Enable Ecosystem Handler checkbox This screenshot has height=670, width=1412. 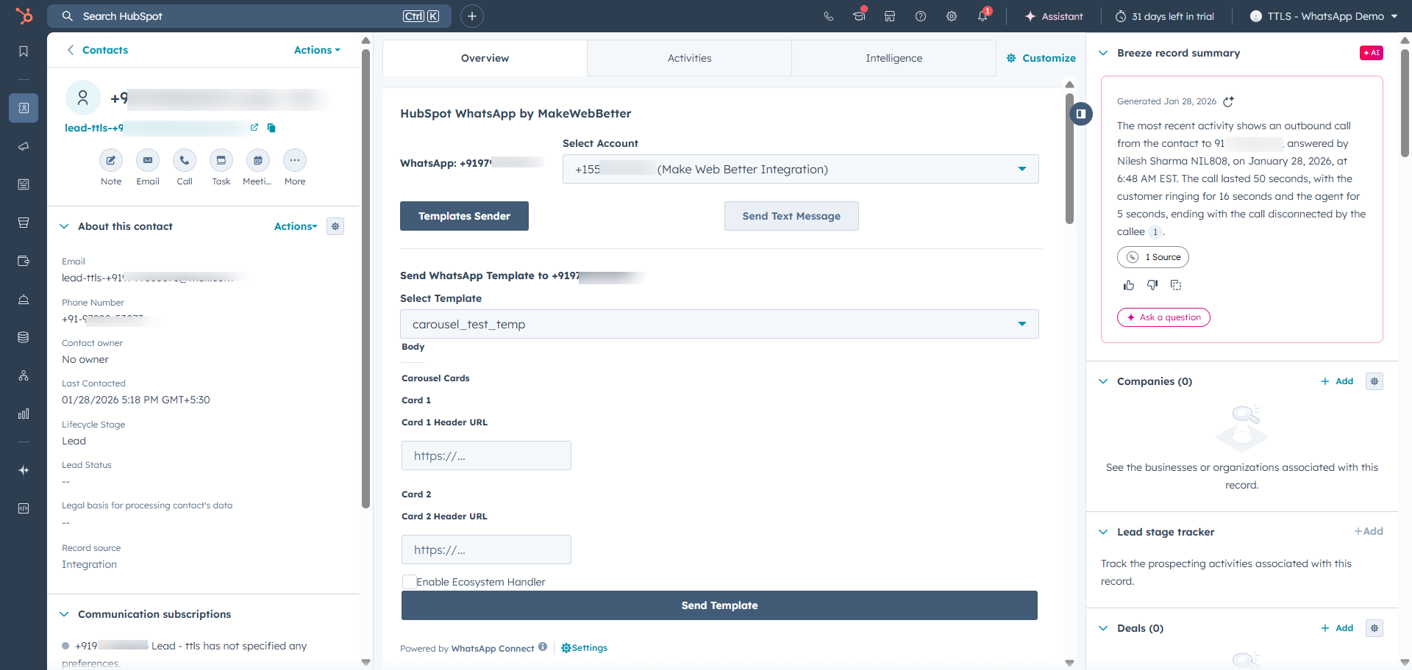point(410,582)
